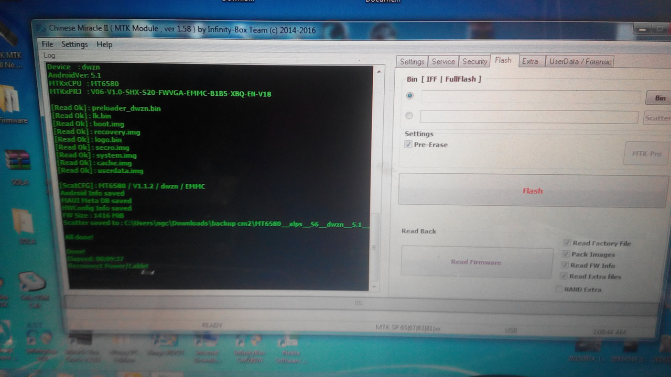The image size is (671, 377).
Task: Select the second scatter file radio button
Action: [409, 116]
